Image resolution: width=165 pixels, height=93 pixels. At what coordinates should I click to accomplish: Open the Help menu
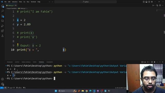pyautogui.click(x=39, y=2)
